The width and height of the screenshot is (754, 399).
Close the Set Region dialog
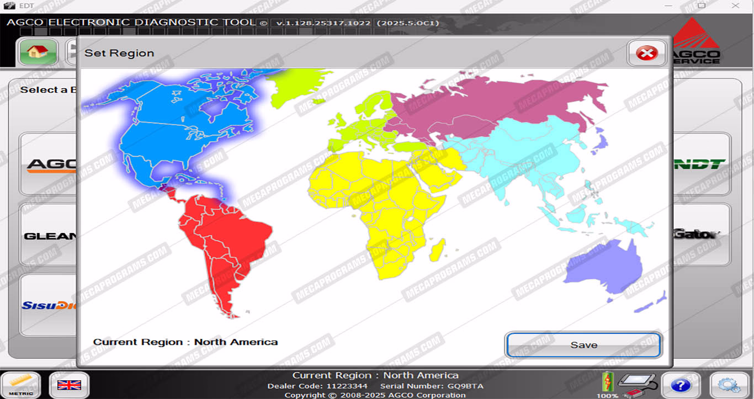pos(646,54)
